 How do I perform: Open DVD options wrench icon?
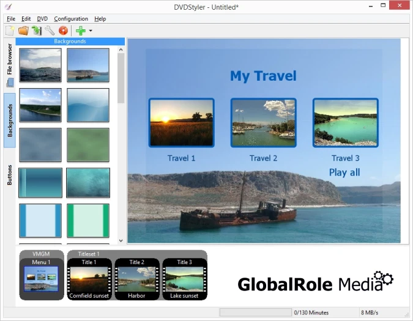[50, 30]
